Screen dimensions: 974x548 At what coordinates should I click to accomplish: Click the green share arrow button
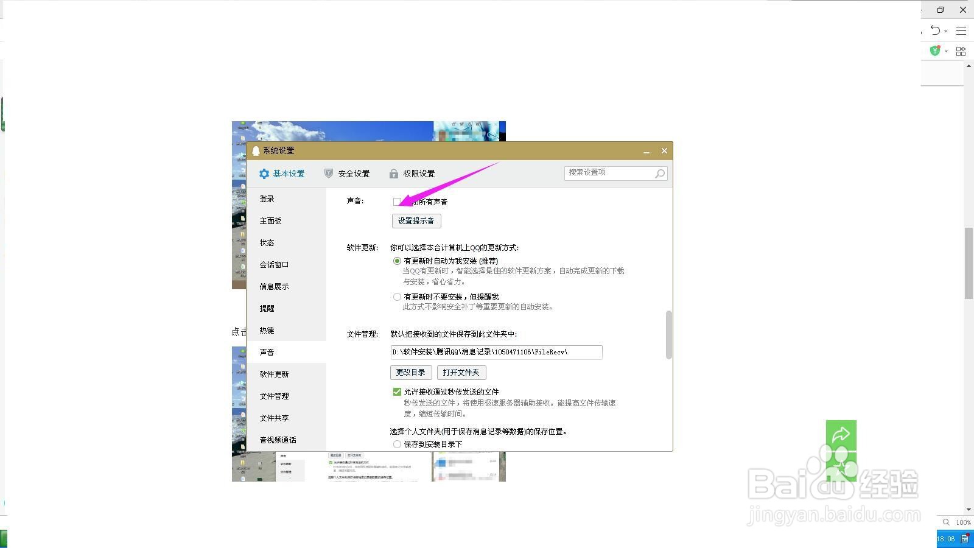841,435
